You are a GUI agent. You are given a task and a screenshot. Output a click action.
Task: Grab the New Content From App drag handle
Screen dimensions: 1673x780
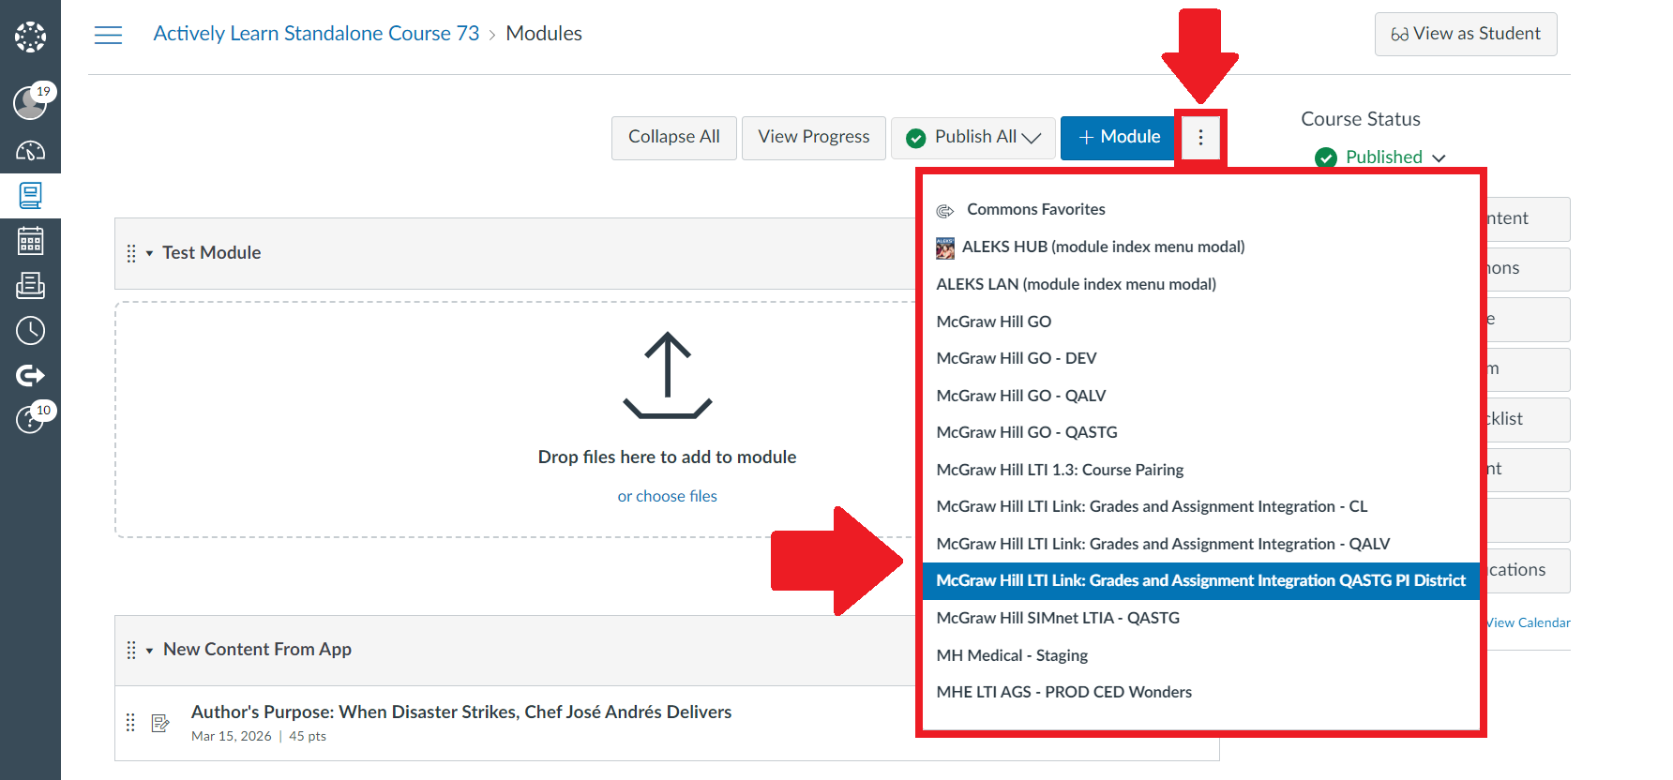(131, 650)
